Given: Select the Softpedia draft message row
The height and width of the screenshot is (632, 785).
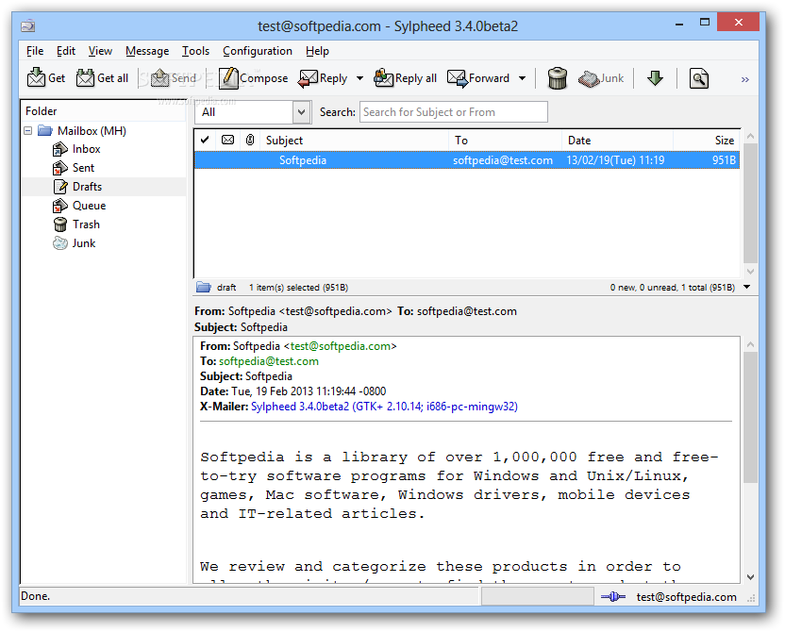Looking at the screenshot, I should coord(467,160).
